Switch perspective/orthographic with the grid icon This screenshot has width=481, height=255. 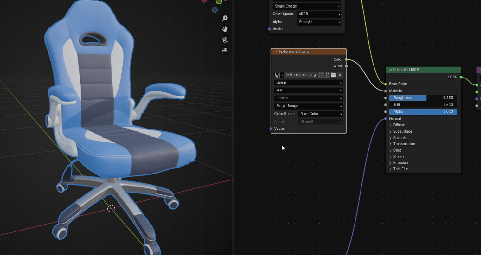click(x=225, y=50)
